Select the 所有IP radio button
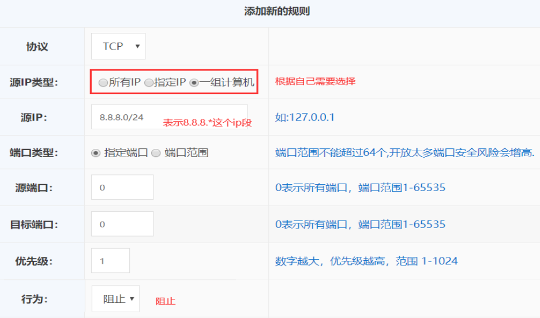Screen dimensions: 540x318 coord(103,83)
